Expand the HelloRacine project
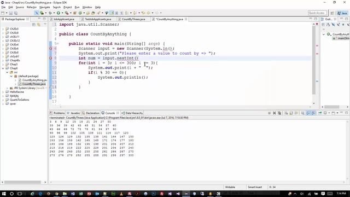The width and height of the screenshot is (350, 197). [3, 92]
